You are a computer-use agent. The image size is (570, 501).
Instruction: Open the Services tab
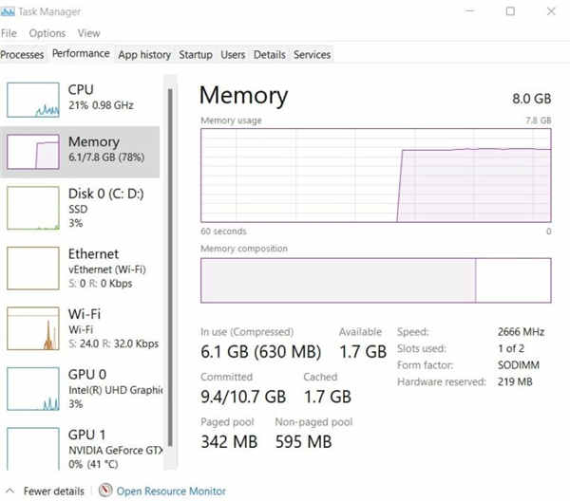[x=311, y=55]
